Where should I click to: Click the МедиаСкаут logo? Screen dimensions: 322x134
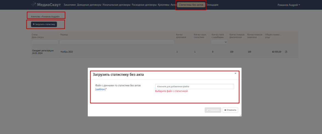46,5
